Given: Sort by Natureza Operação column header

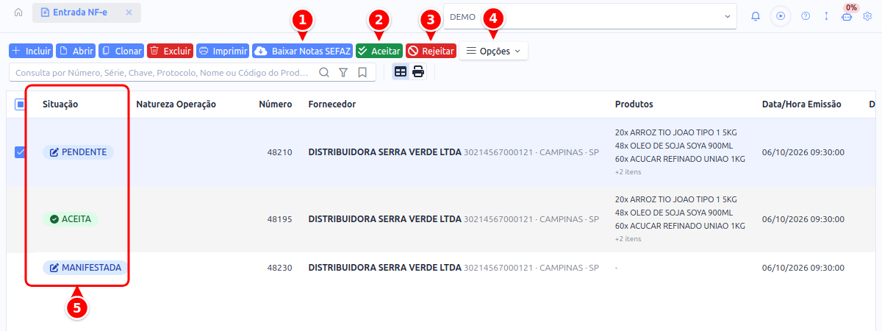Looking at the screenshot, I should coord(176,104).
